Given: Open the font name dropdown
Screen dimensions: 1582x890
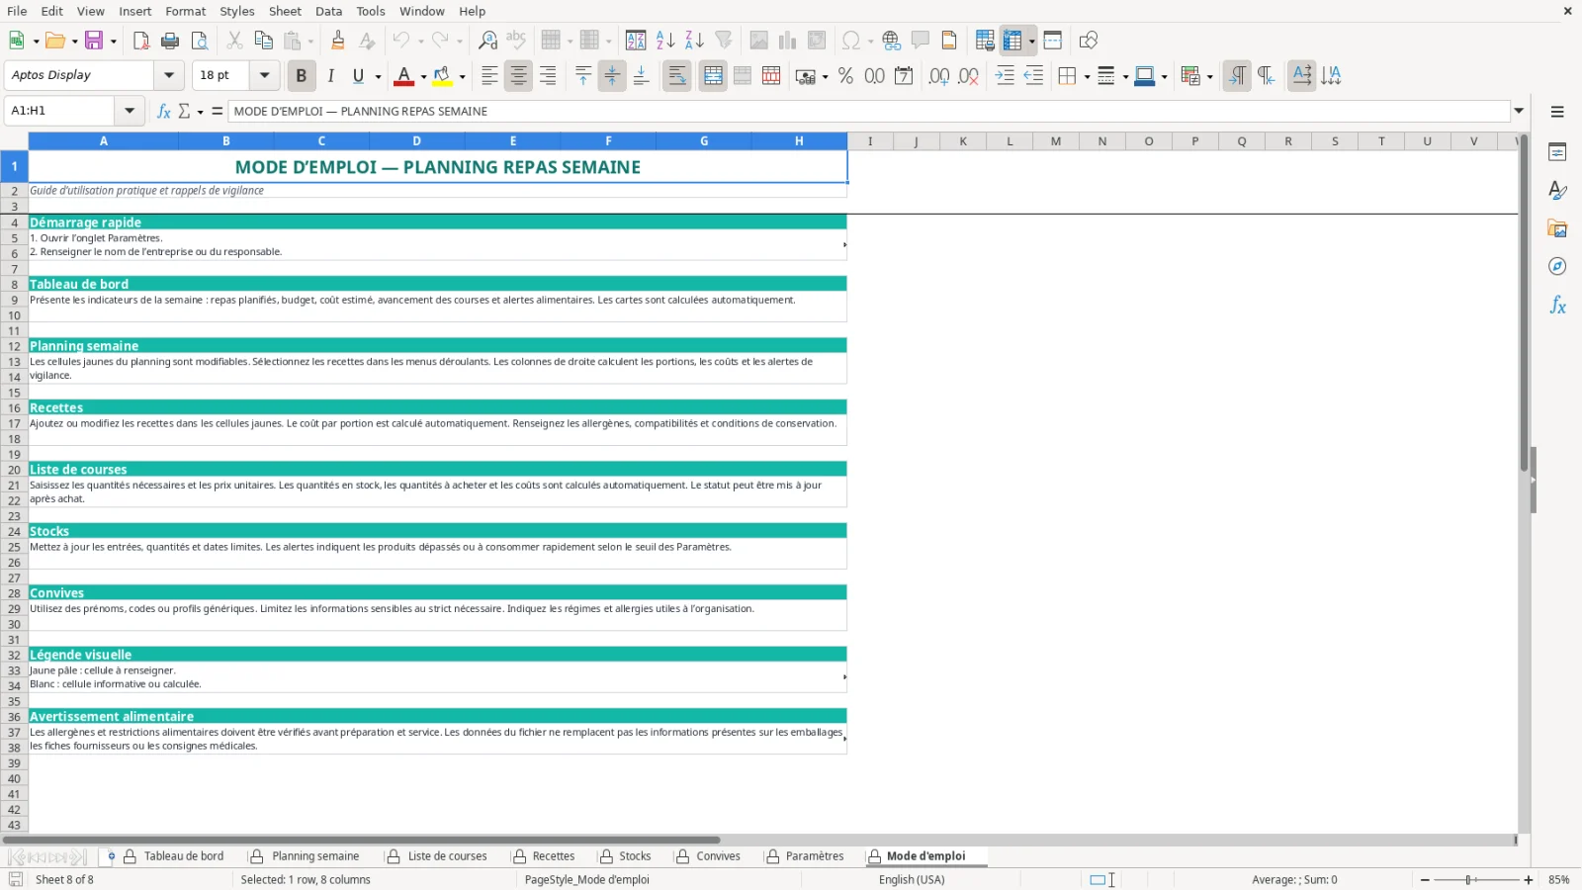Looking at the screenshot, I should pos(169,75).
